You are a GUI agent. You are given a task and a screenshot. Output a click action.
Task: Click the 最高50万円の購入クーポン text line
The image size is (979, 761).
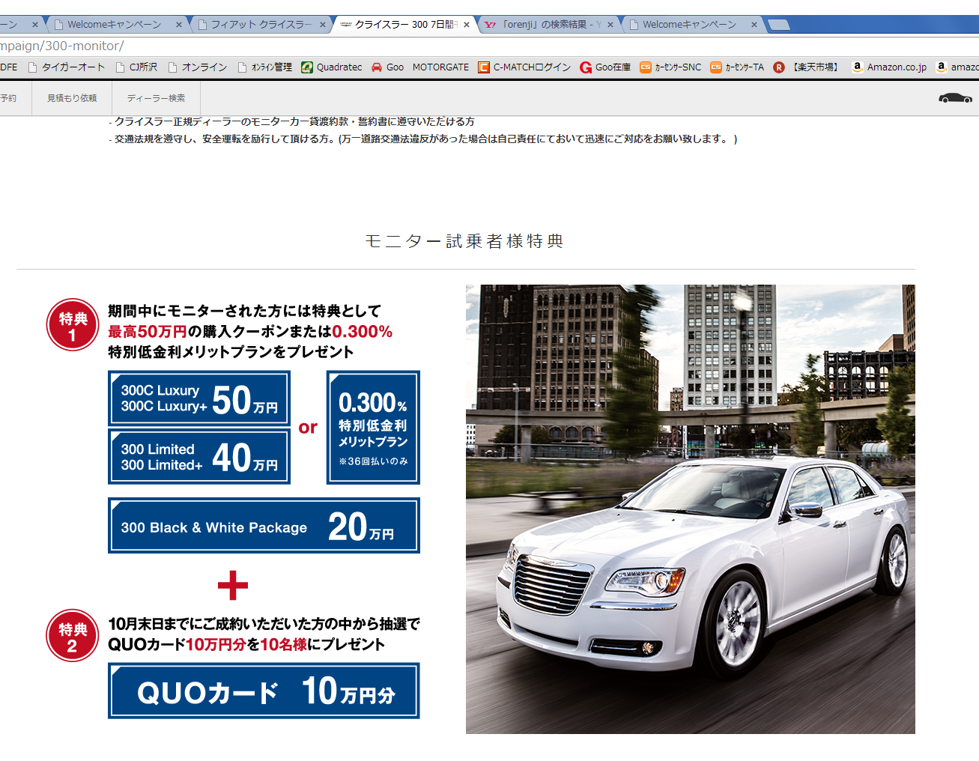pos(250,332)
